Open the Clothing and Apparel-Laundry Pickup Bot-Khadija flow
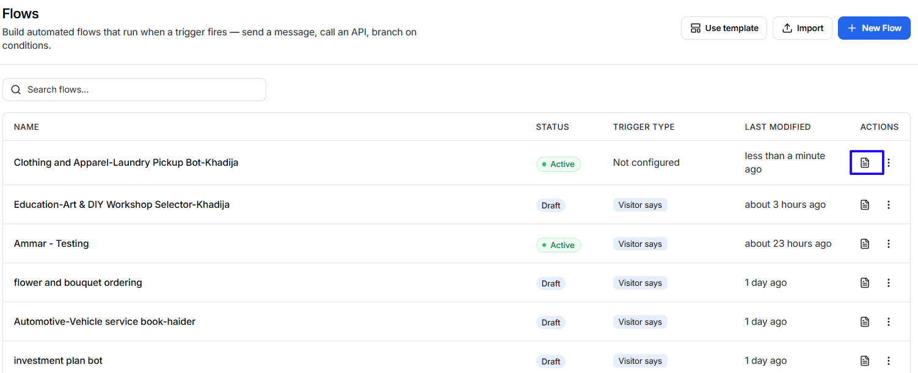Image resolution: width=918 pixels, height=373 pixels. point(126,163)
